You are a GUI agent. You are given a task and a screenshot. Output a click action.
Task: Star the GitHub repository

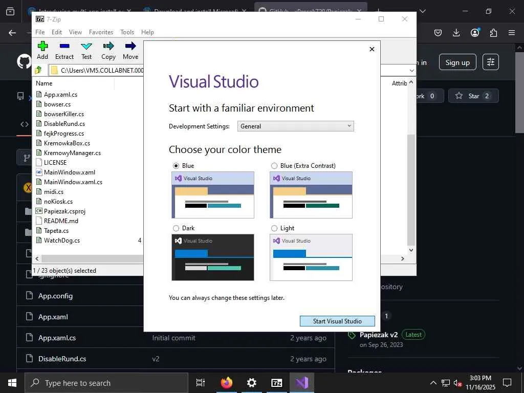[x=473, y=96]
